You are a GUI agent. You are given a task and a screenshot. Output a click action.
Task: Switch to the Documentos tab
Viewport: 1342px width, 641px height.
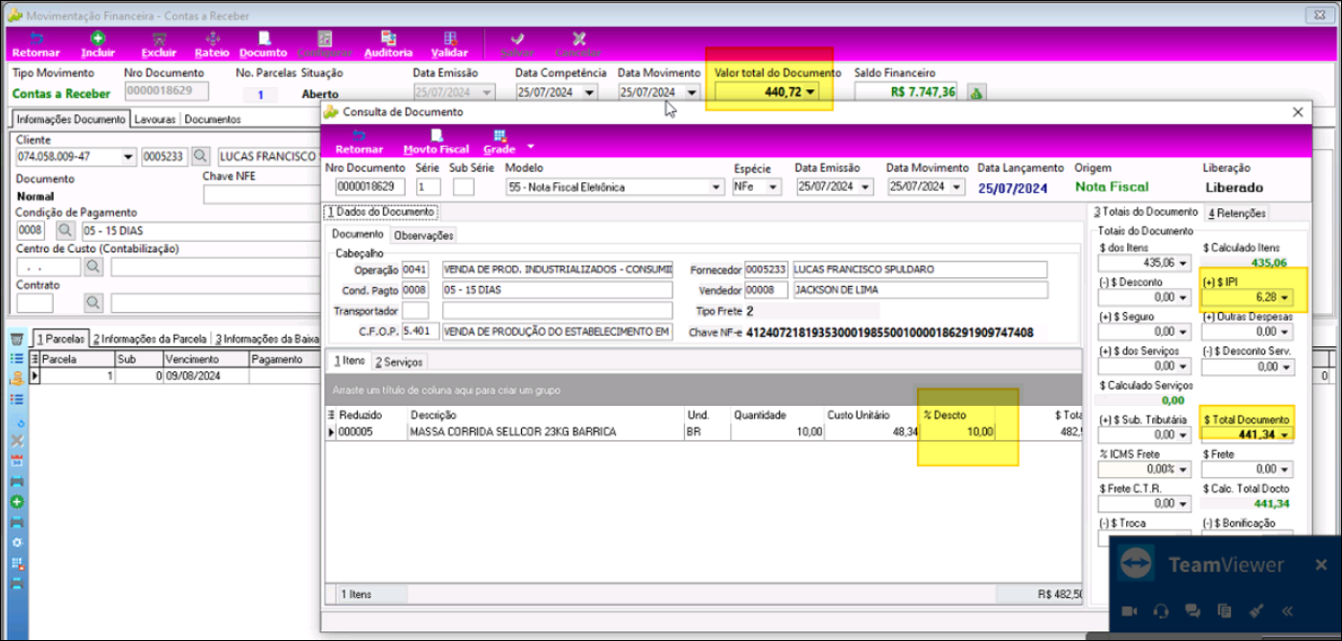[213, 119]
